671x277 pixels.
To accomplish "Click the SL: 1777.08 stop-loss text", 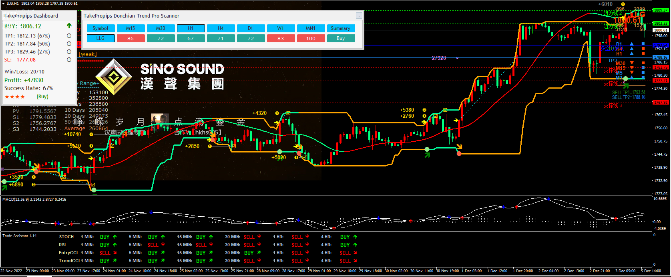I will click(20, 59).
